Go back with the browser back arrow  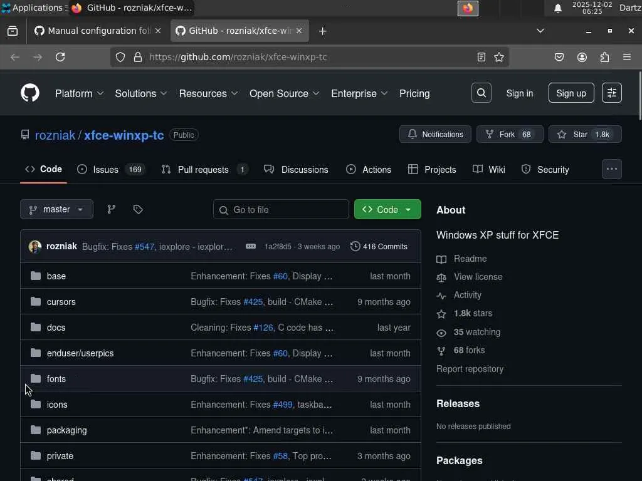tap(15, 57)
